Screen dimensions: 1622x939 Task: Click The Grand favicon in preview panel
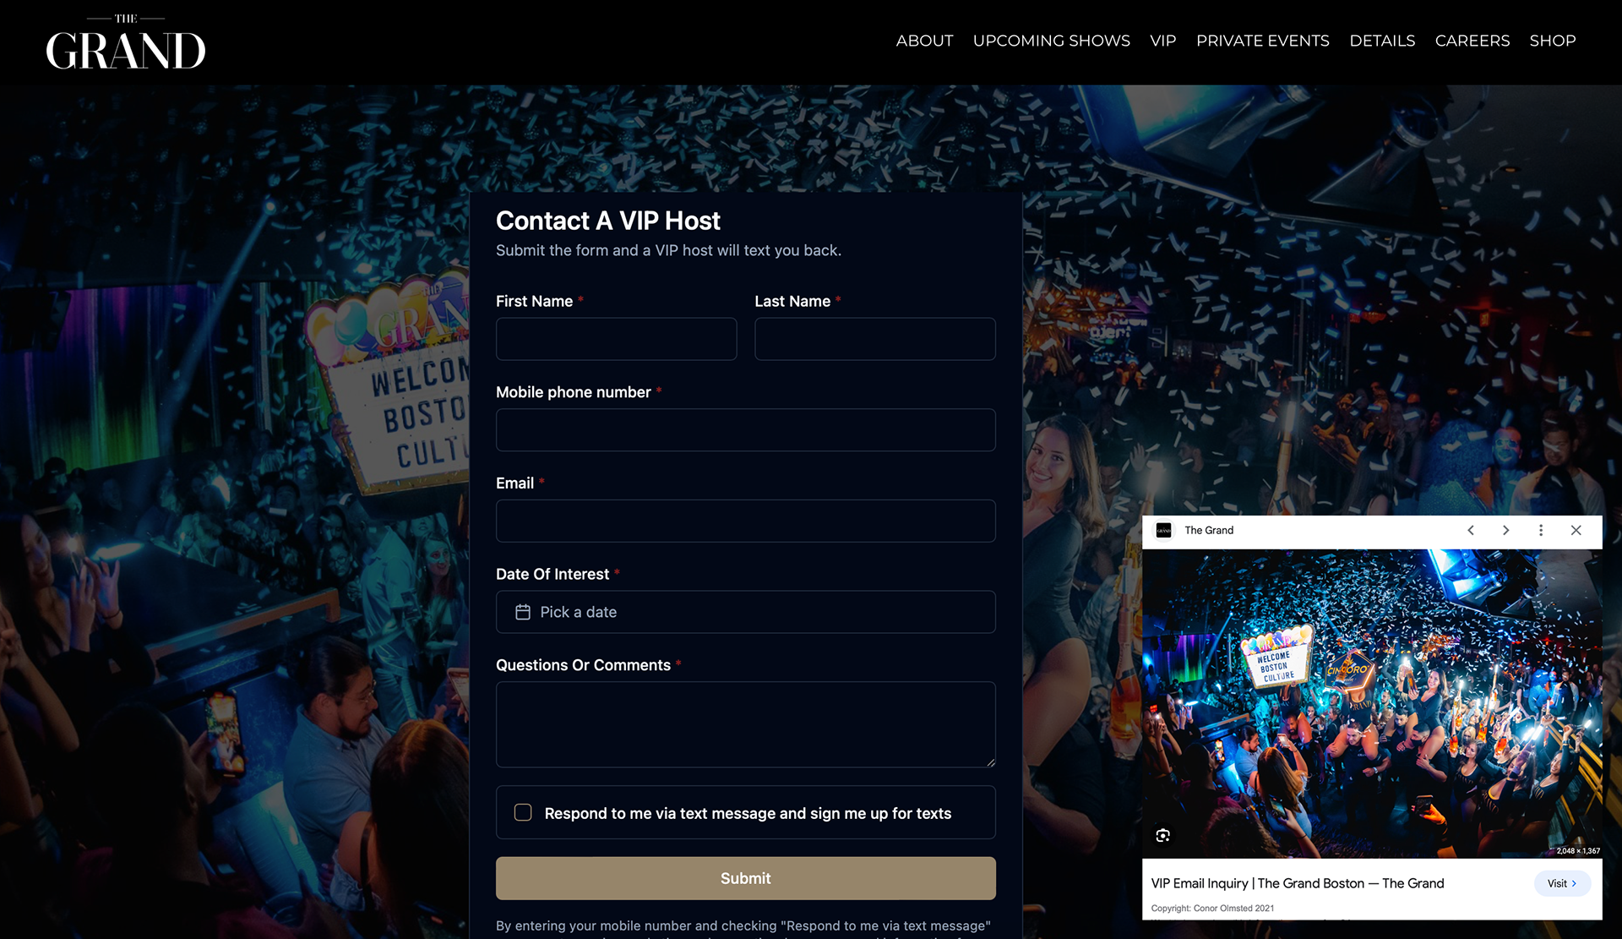tap(1164, 530)
